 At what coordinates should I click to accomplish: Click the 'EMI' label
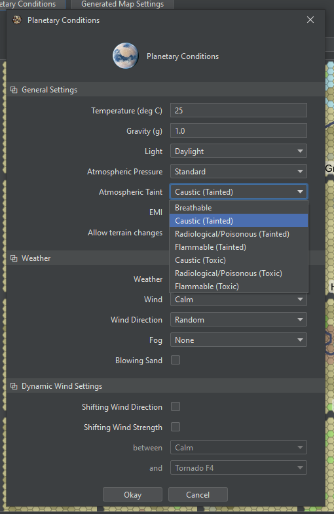tap(156, 212)
